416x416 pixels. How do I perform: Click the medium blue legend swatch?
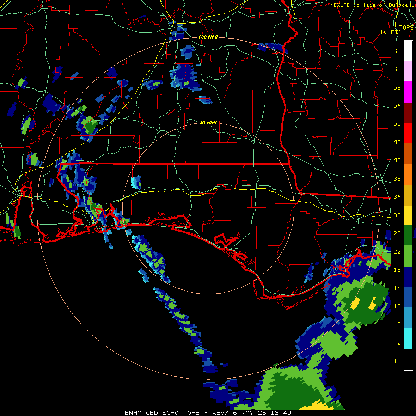tap(408, 298)
